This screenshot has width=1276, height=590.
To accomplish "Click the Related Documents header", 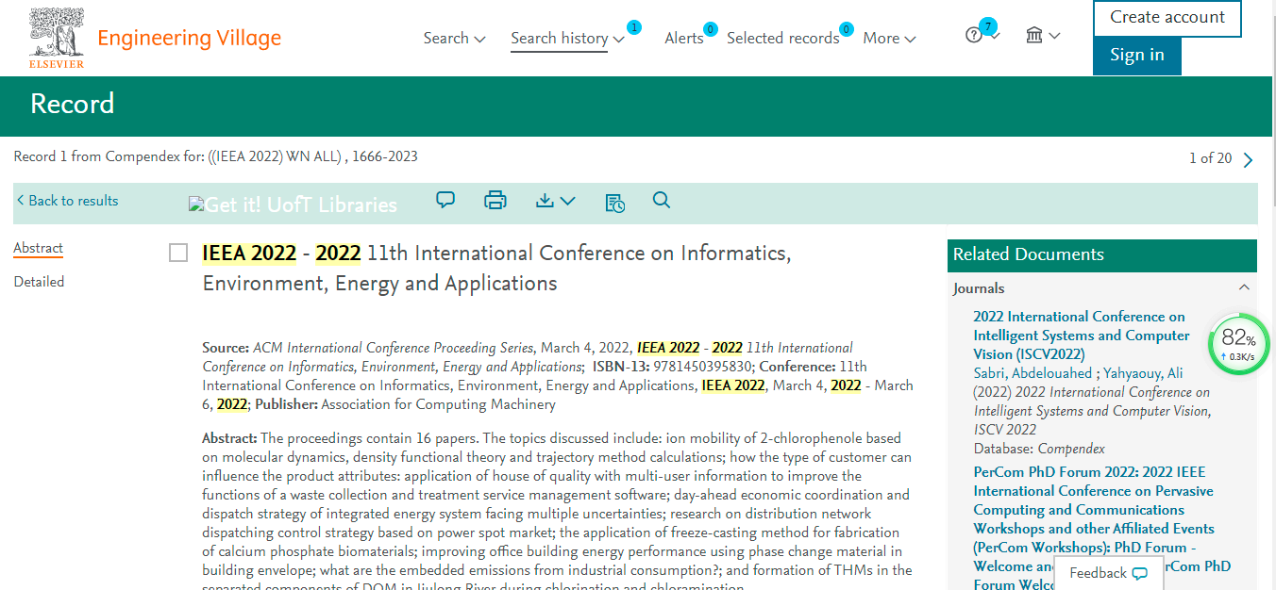I will (x=1101, y=254).
